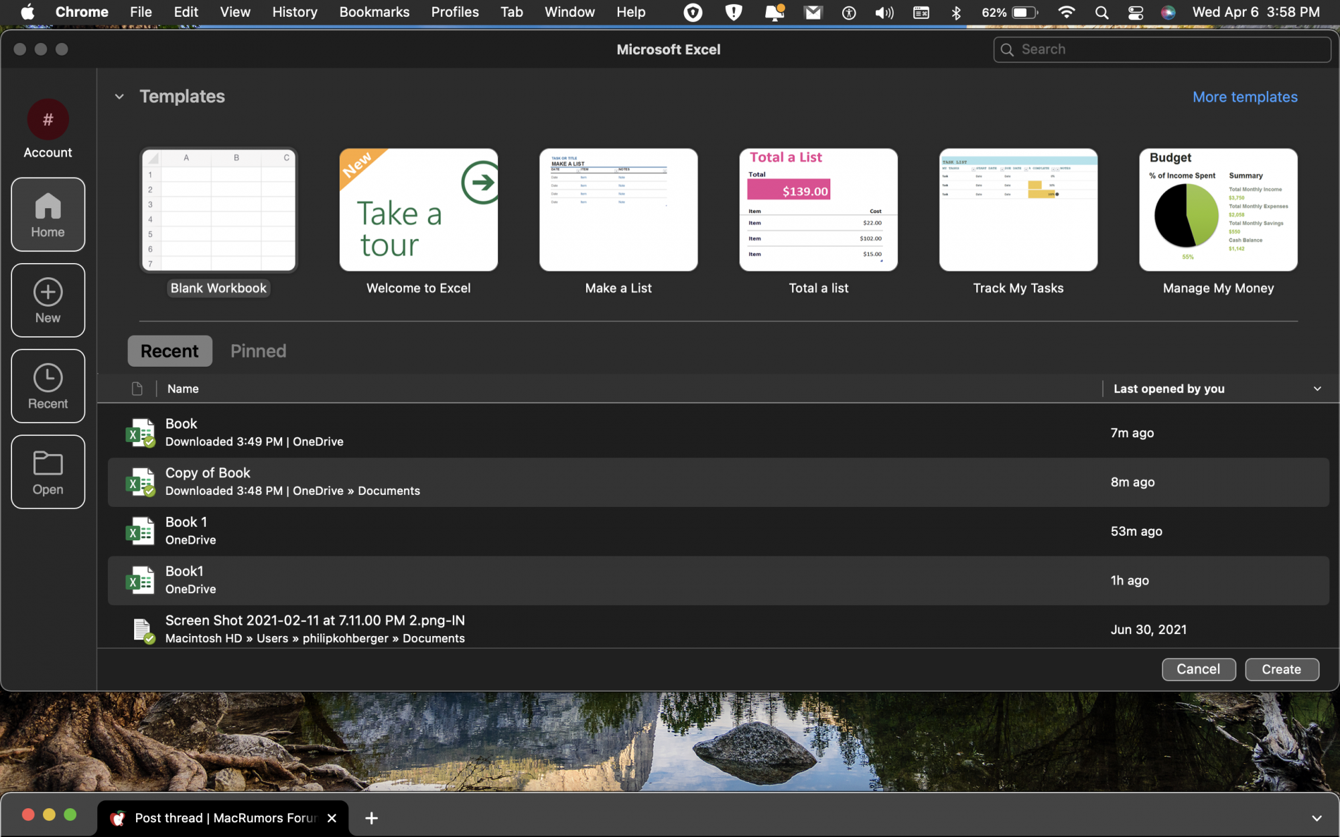
Task: Click the file type column header icon
Action: point(137,389)
